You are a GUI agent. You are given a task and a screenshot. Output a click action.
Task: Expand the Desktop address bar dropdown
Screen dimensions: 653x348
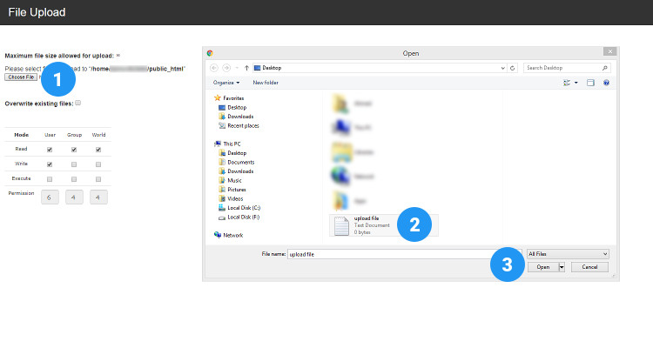tap(502, 68)
